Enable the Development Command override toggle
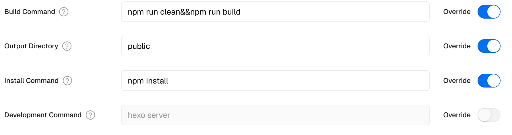The width and height of the screenshot is (512, 135). (489, 115)
